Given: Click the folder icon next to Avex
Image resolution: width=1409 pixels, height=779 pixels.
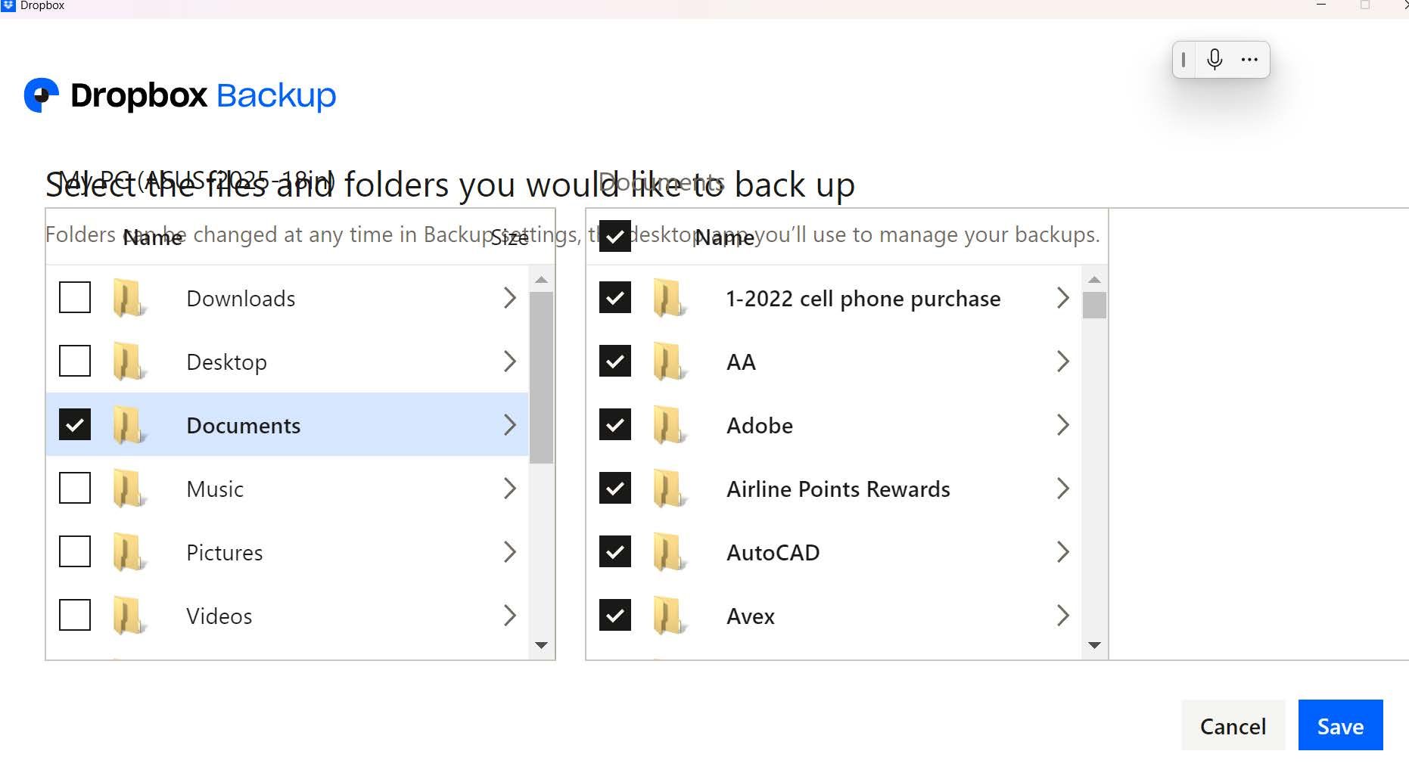Looking at the screenshot, I should click(670, 616).
